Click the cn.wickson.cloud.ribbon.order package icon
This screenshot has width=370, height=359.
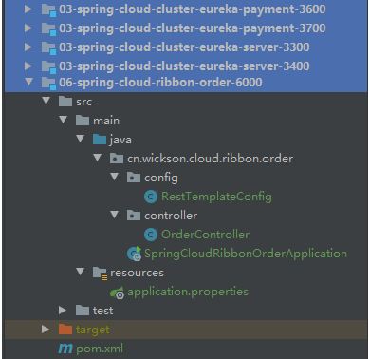point(117,159)
